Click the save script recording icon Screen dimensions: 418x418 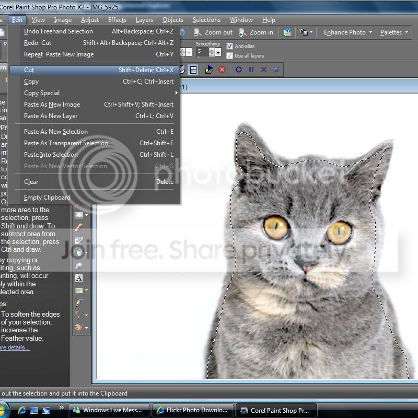276,69
